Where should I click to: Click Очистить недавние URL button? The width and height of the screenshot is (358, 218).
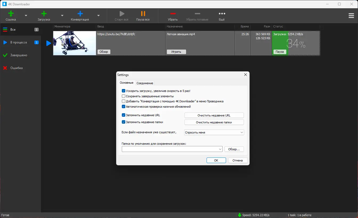pos(214,115)
